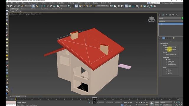The image size is (189, 106).
Task: Click the object color swatch beside name
Action: tap(182, 18)
